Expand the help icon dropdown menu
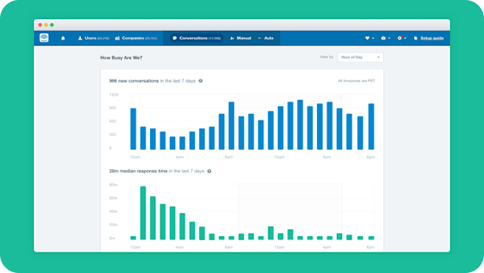 (x=385, y=38)
